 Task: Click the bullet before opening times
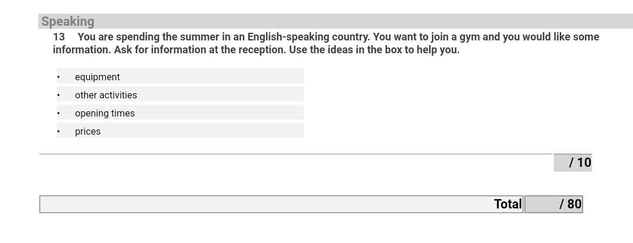(59, 113)
